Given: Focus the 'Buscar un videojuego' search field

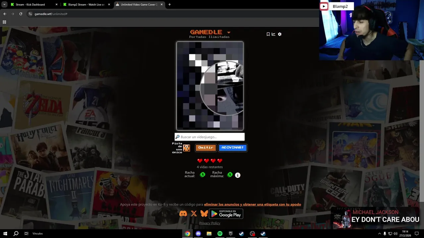Looking at the screenshot, I should coord(210,137).
